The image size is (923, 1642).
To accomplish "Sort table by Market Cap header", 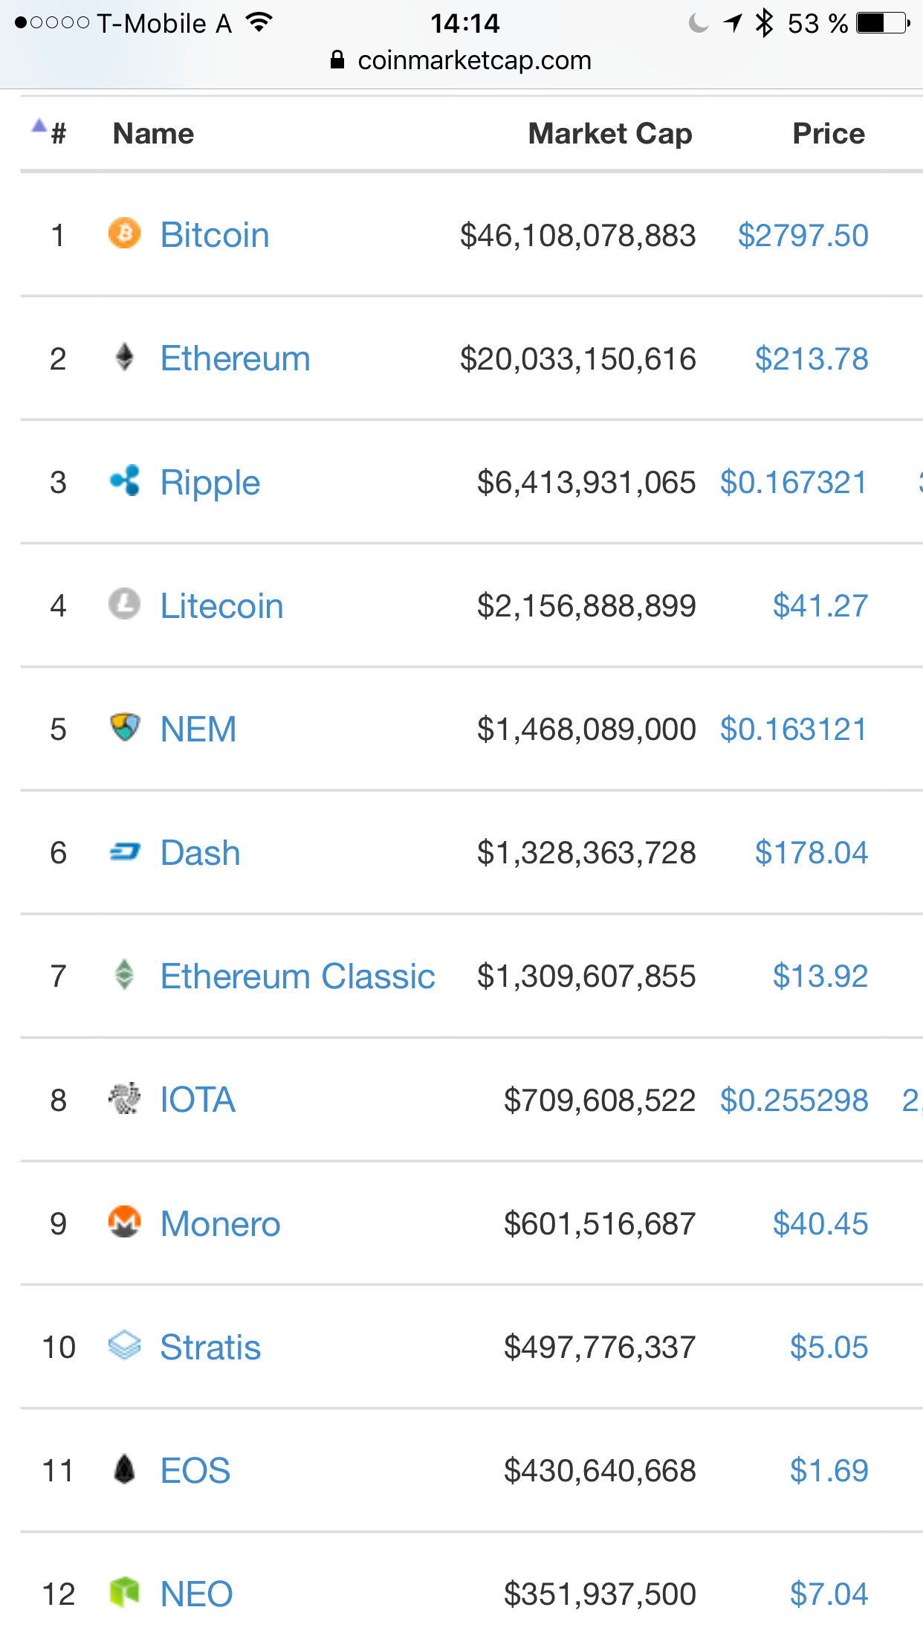I will coord(610,134).
